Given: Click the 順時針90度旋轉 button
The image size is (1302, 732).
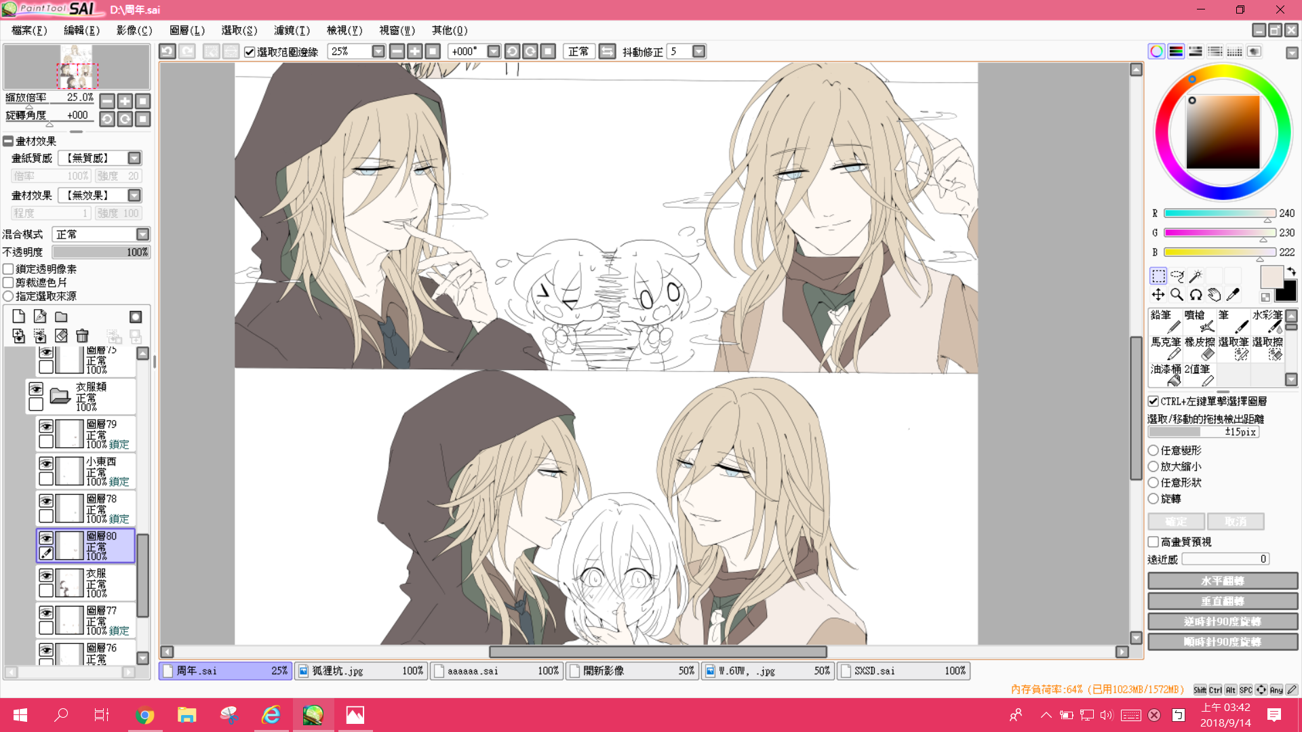Looking at the screenshot, I should (x=1222, y=642).
